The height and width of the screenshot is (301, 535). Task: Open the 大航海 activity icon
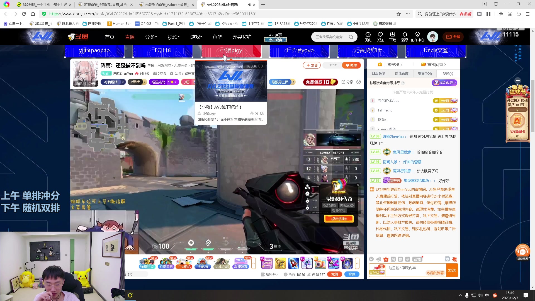[203, 263]
